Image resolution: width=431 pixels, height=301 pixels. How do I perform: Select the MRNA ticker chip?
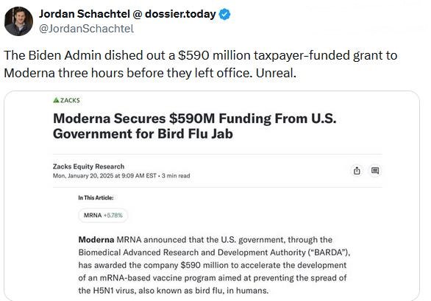(x=103, y=215)
